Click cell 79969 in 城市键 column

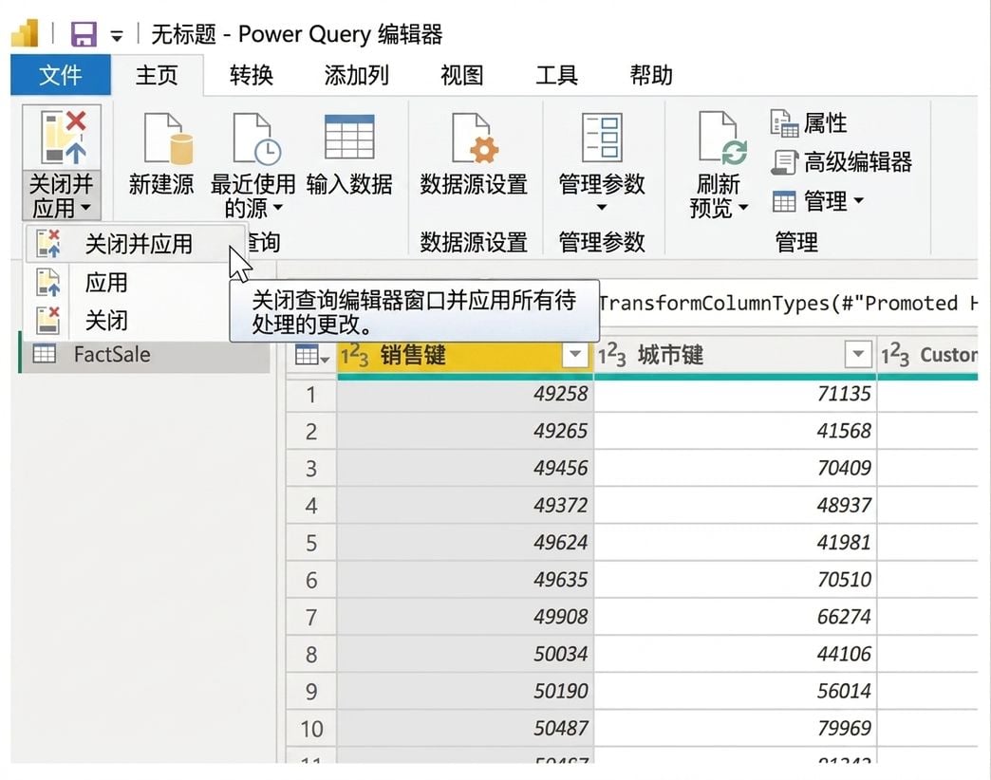(x=735, y=729)
